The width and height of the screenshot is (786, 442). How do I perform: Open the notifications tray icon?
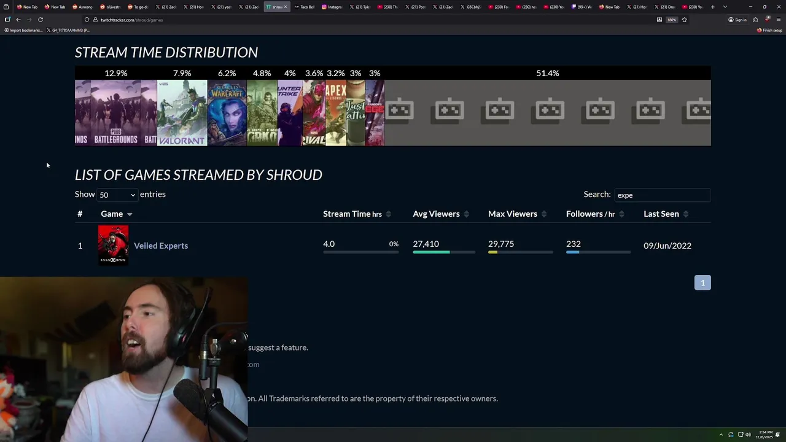pyautogui.click(x=778, y=435)
